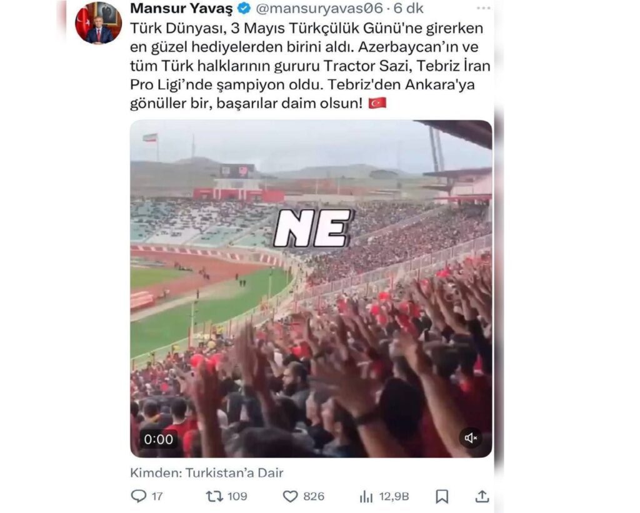Open Mansur Yavaş profile picture
Screen dimensions: 640x513
[x=98, y=23]
